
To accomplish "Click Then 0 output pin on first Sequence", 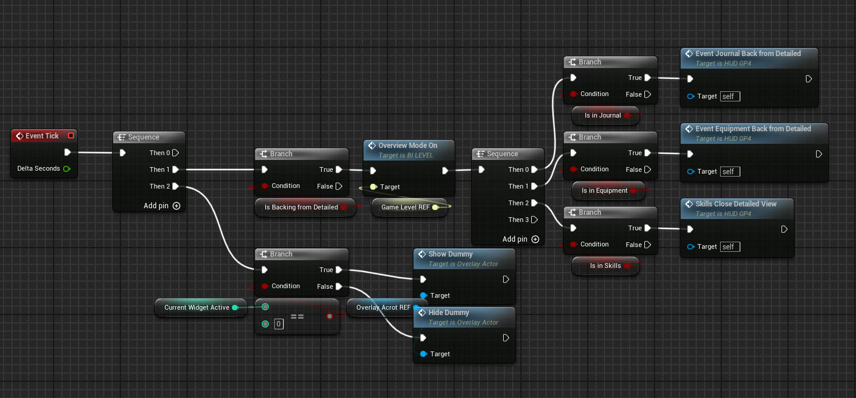I will [x=176, y=153].
